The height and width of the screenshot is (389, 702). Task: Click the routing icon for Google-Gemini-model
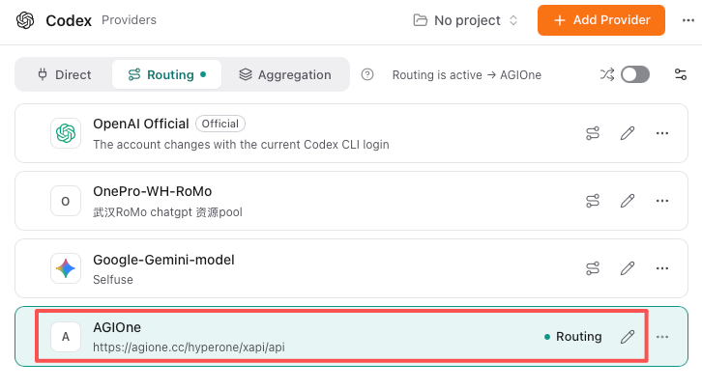pos(593,268)
